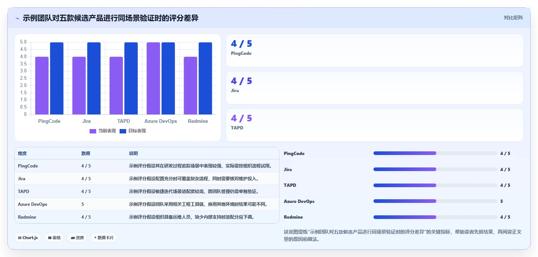
Task: Click the 2.5 value on chart y-axis
Action: click(23, 78)
